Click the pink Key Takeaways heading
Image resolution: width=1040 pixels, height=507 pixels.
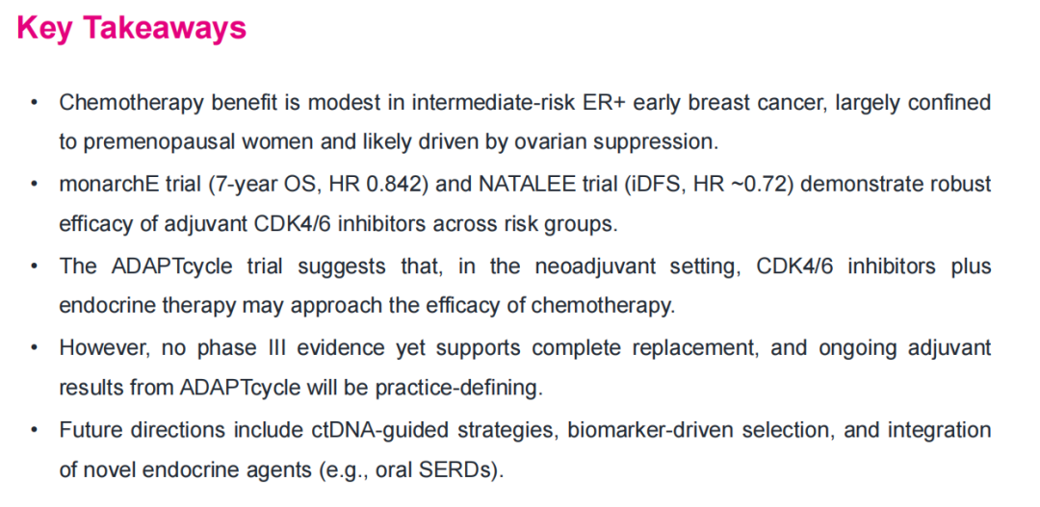pos(131,29)
